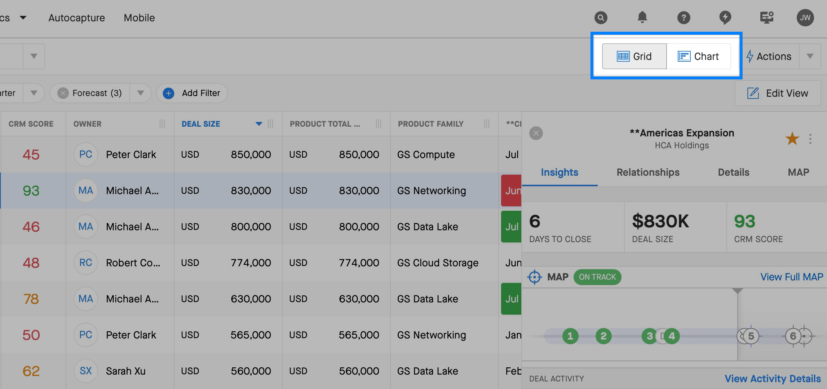Open View Full MAP link
827x389 pixels.
click(792, 277)
